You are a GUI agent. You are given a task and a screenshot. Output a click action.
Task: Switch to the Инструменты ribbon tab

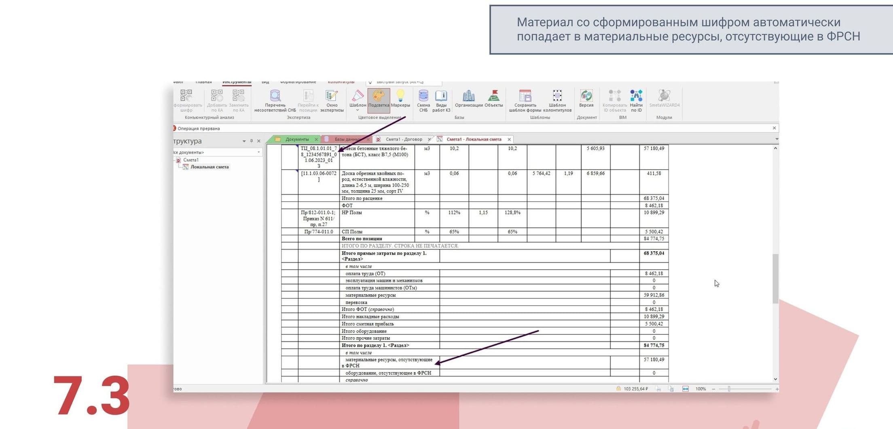237,82
